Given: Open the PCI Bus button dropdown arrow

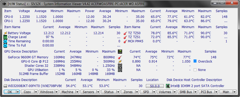Looking at the screenshot, I should pyautogui.click(x=216, y=92).
